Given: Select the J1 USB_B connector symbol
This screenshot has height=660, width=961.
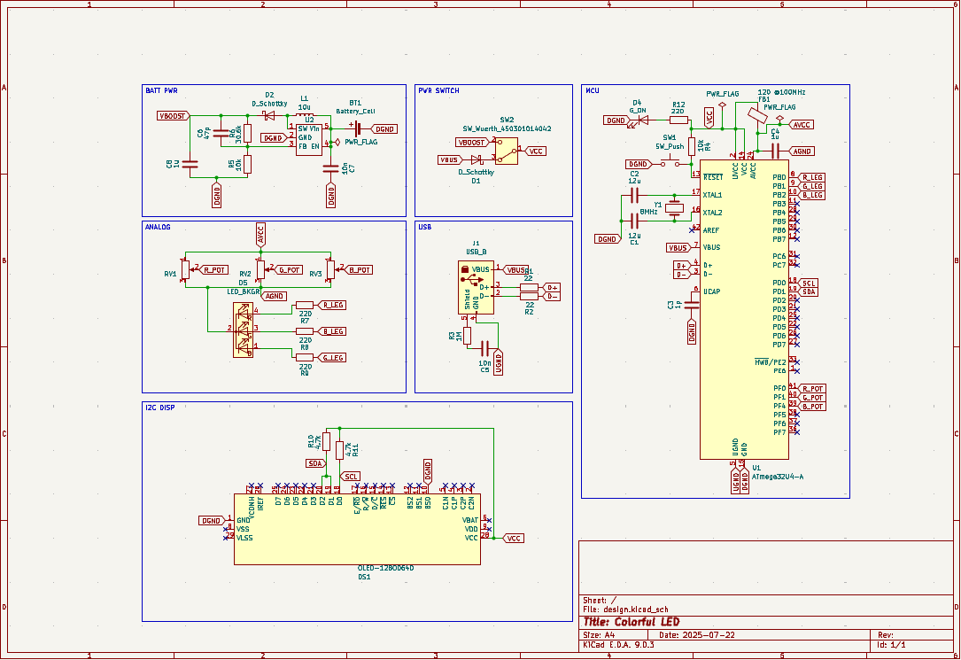Looking at the screenshot, I should (x=477, y=287).
